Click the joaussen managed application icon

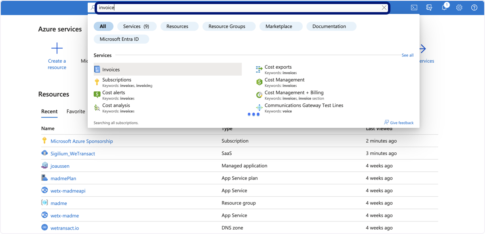(x=44, y=166)
